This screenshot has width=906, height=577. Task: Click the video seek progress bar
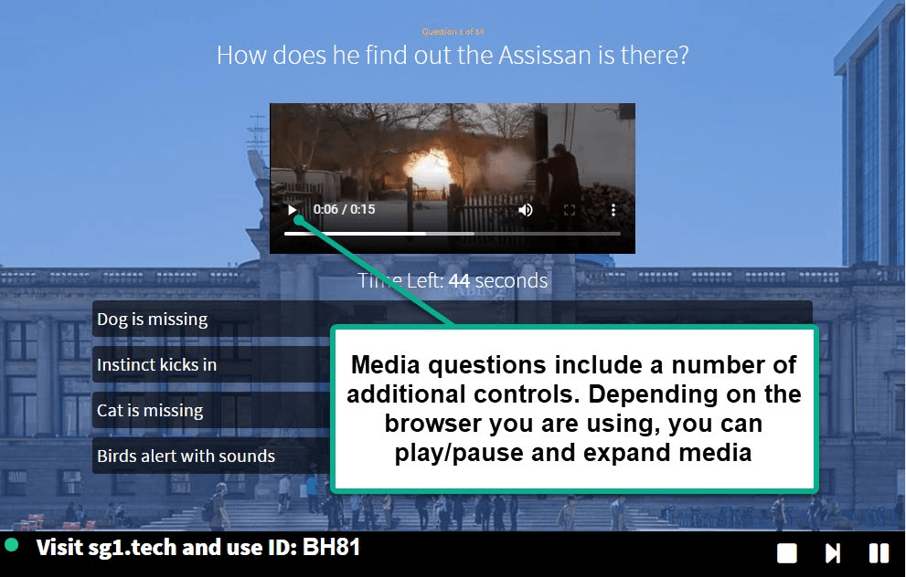pos(453,233)
